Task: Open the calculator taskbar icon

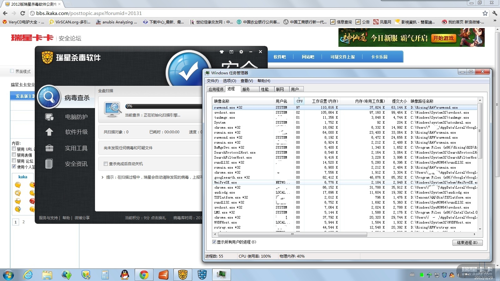Action: pos(105,275)
